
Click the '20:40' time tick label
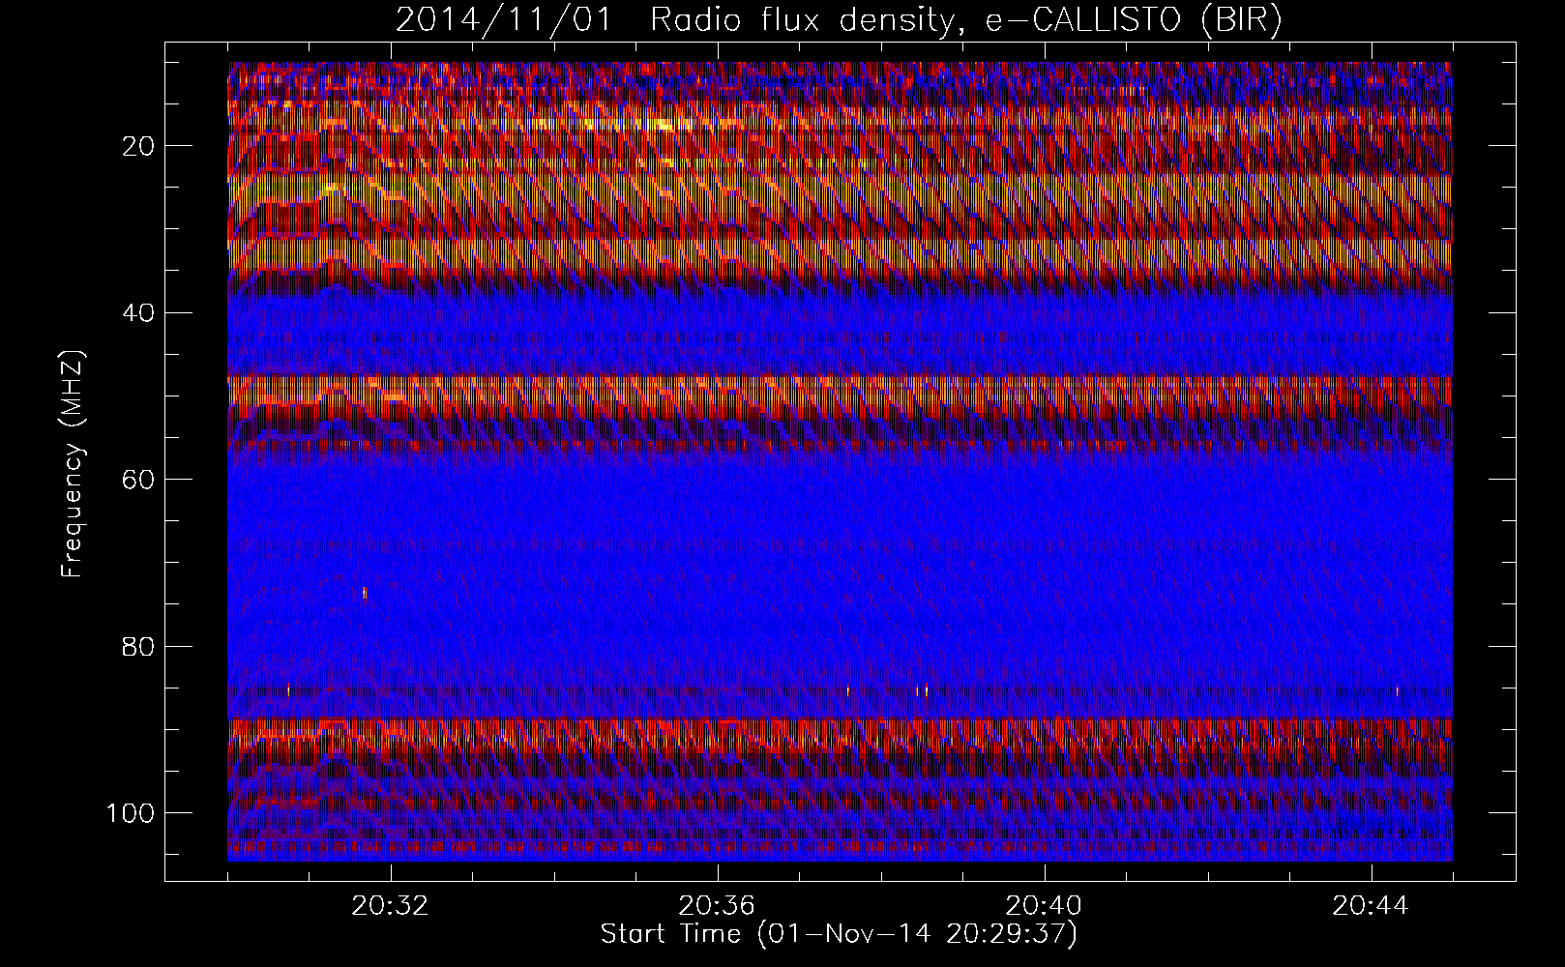click(x=1044, y=906)
